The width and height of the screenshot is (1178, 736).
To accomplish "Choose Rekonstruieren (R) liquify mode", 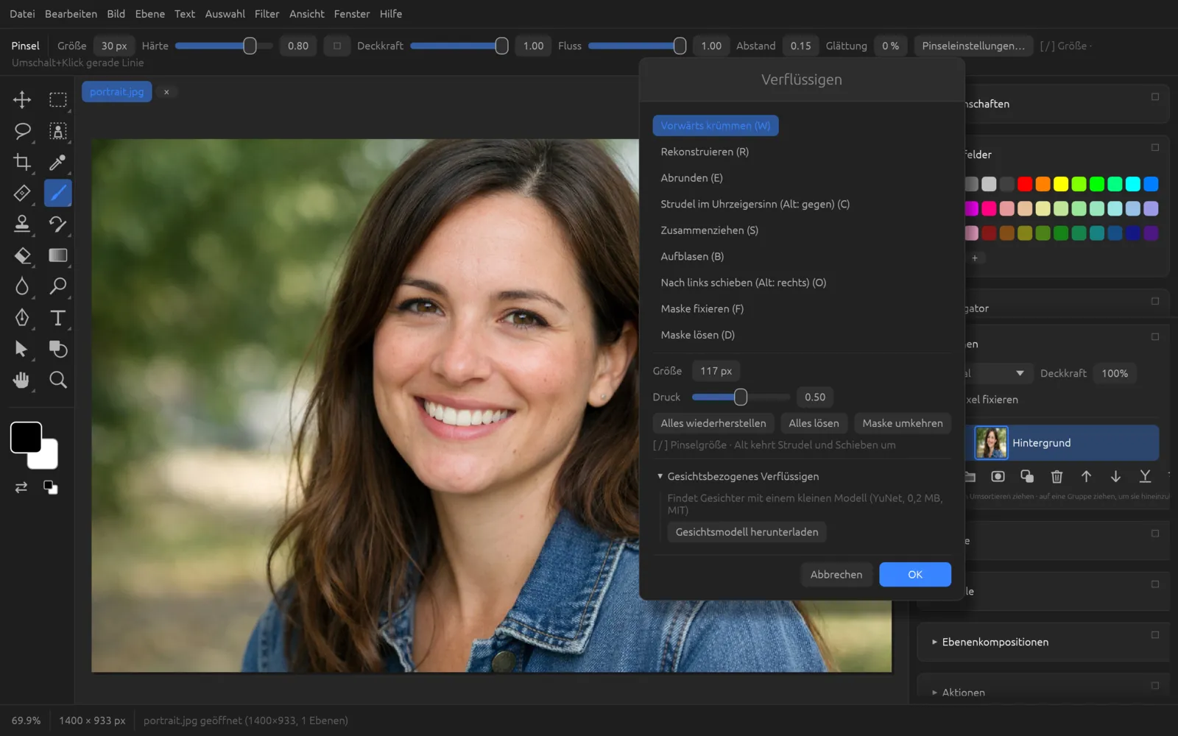I will pos(705,152).
